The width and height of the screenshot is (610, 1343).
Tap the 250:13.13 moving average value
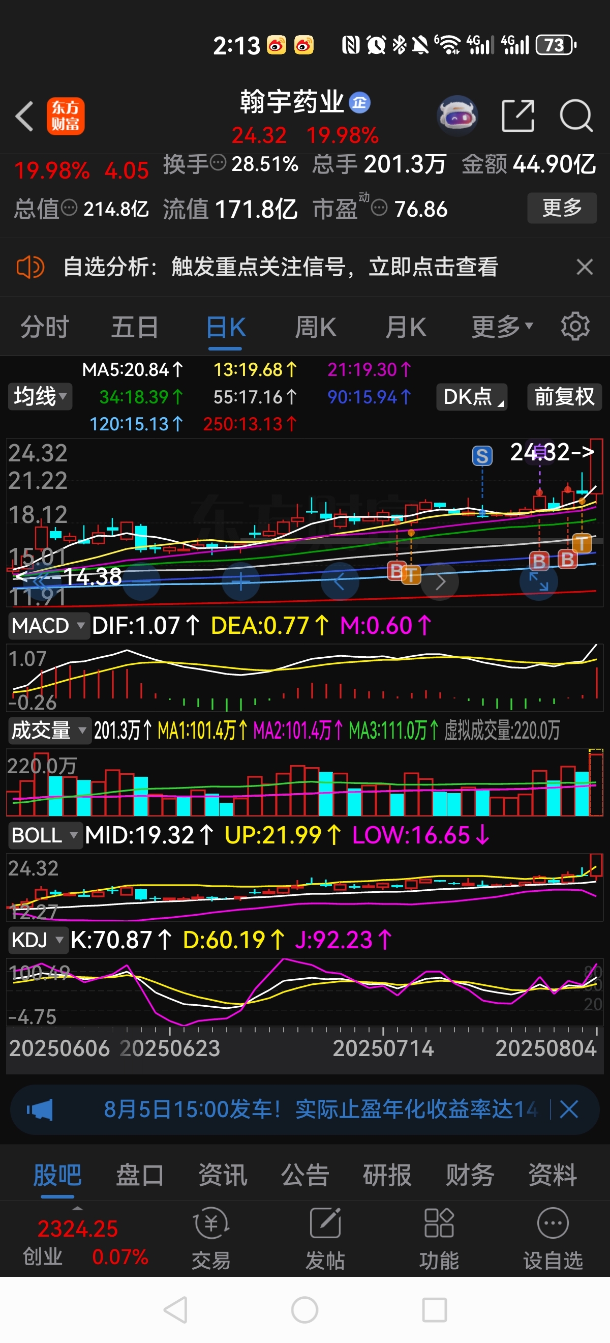pos(250,424)
